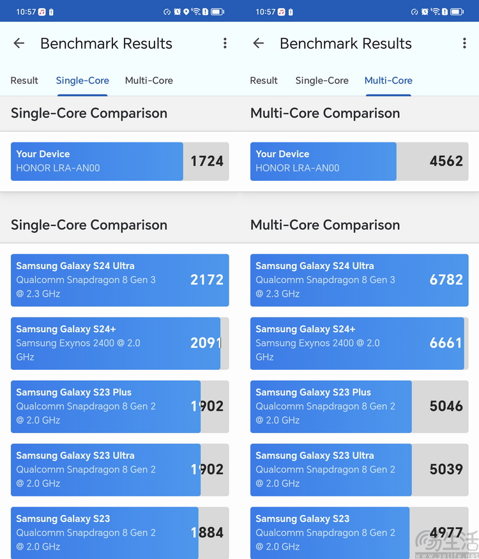
Task: Tap Samsung Galaxy S24 Ultra multi-core entry 6782
Action: pos(359,280)
